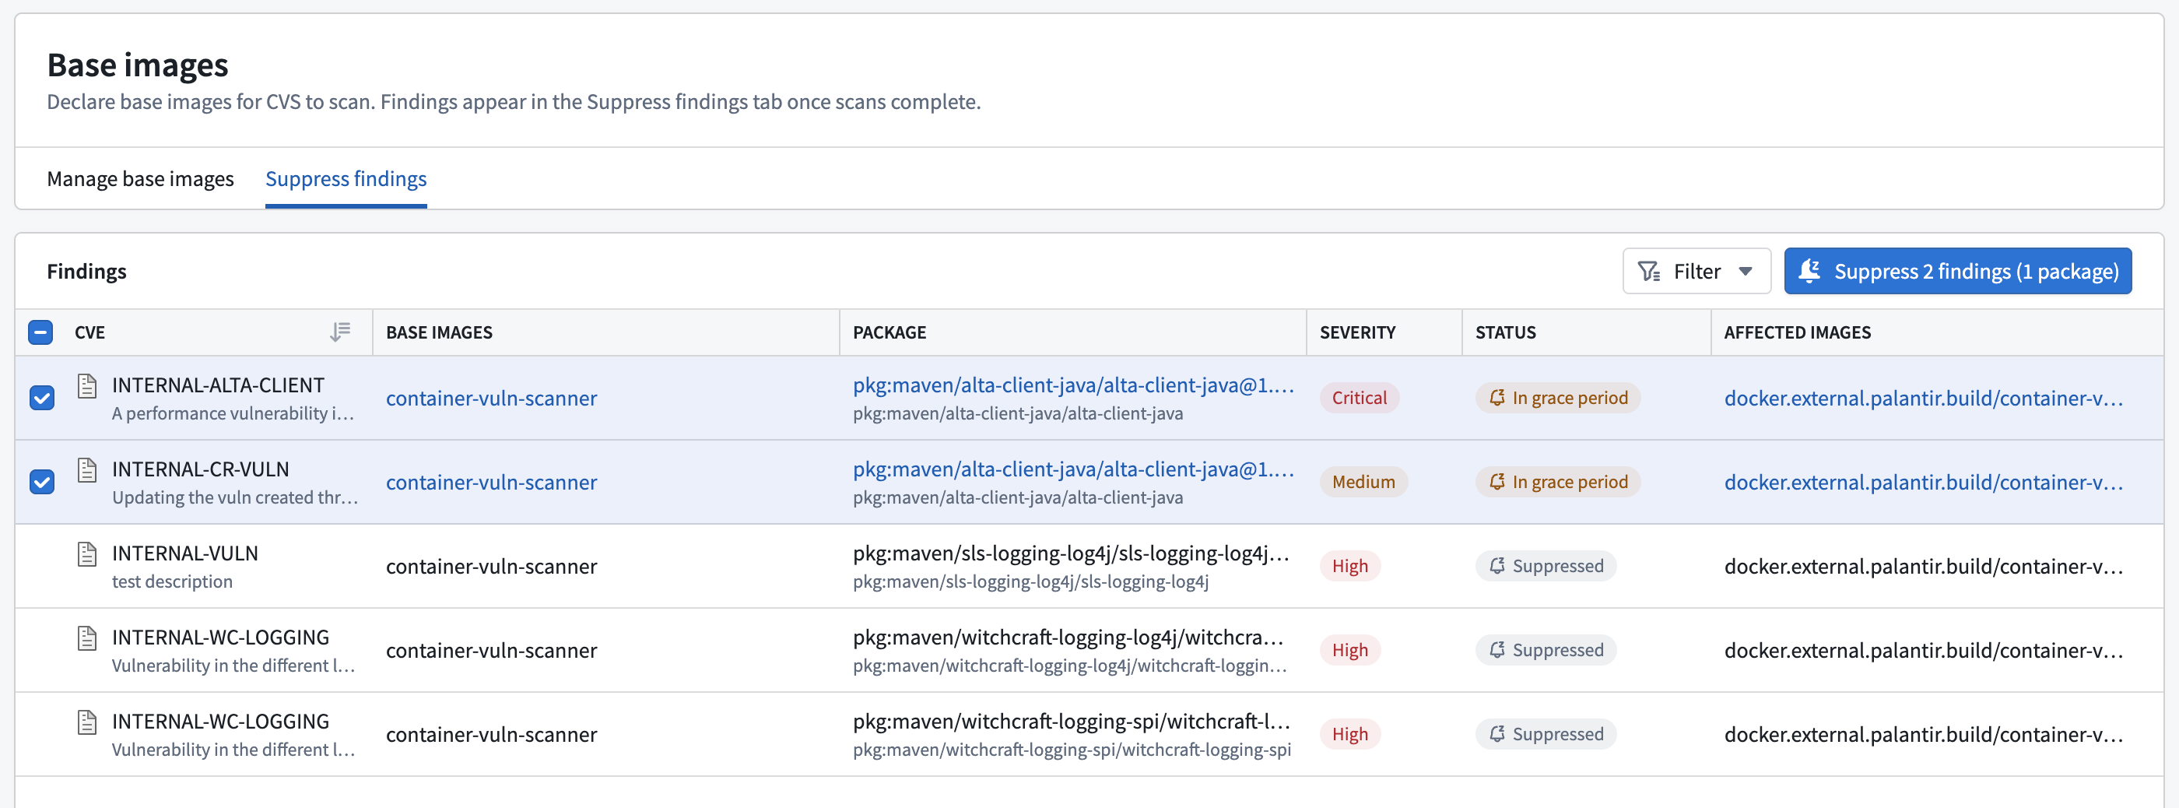The width and height of the screenshot is (2179, 808).
Task: Click In grace period status of INTERNAL-CR-VULN
Action: click(1558, 481)
